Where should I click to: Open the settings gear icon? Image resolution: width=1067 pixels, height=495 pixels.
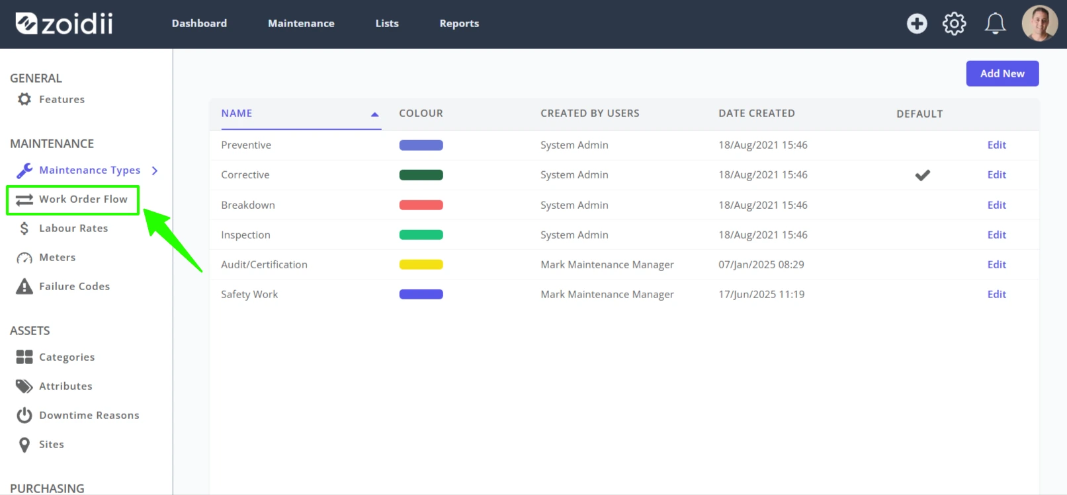(954, 24)
